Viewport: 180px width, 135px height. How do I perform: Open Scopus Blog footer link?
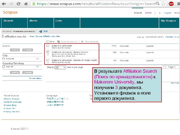(x=10, y=105)
